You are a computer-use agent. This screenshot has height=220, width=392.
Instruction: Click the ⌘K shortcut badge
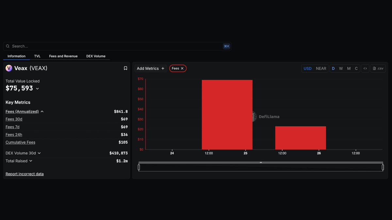tap(226, 46)
